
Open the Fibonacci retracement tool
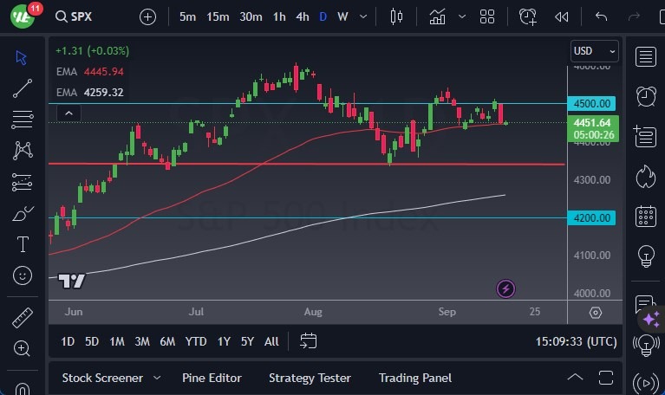point(23,119)
